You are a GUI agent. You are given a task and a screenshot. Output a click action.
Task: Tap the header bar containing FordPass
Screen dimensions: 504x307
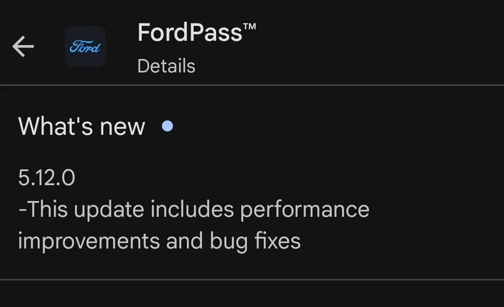(252, 47)
